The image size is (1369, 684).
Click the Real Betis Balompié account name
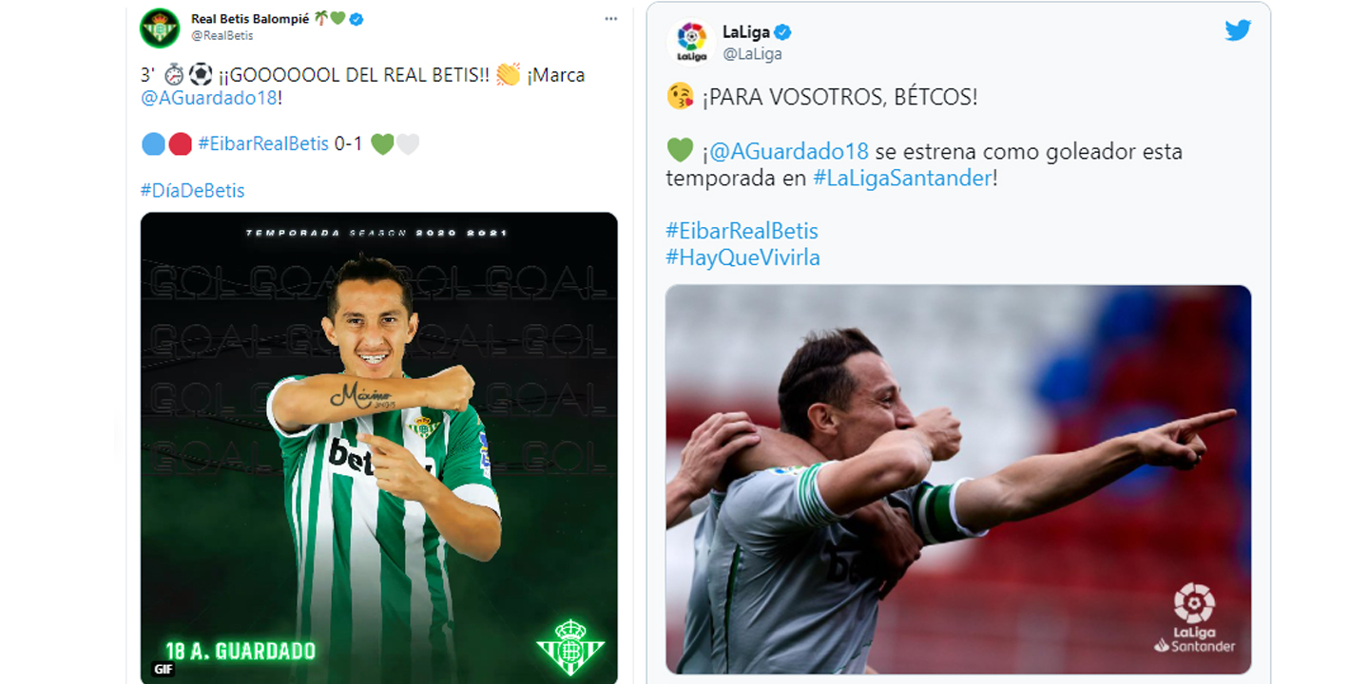(x=250, y=18)
